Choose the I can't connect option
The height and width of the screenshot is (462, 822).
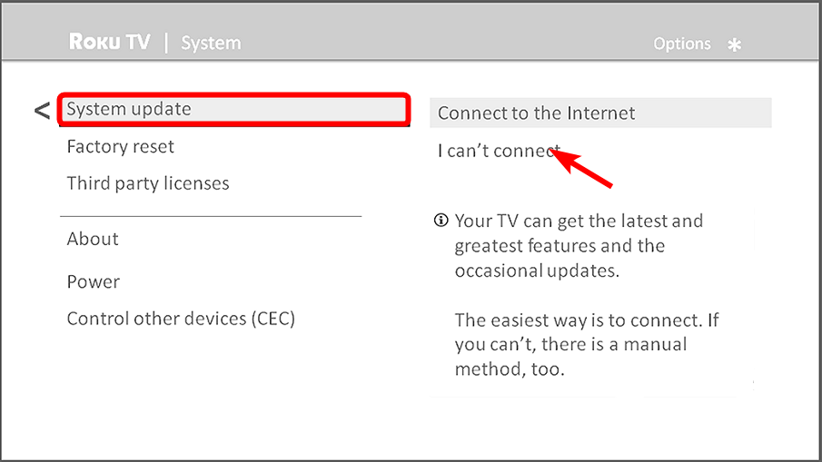[x=499, y=151]
